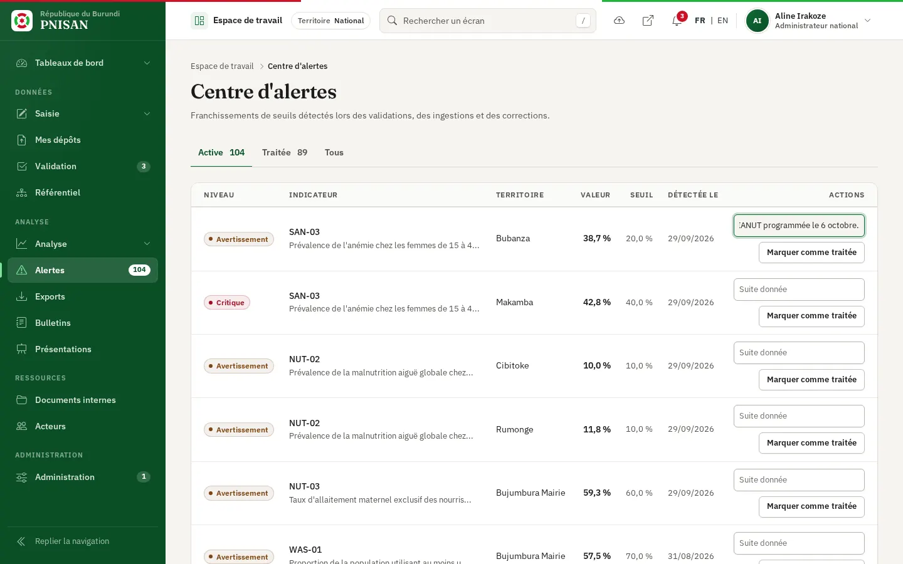903x564 pixels.
Task: Click the Documents internes folder icon
Action: tap(22, 400)
